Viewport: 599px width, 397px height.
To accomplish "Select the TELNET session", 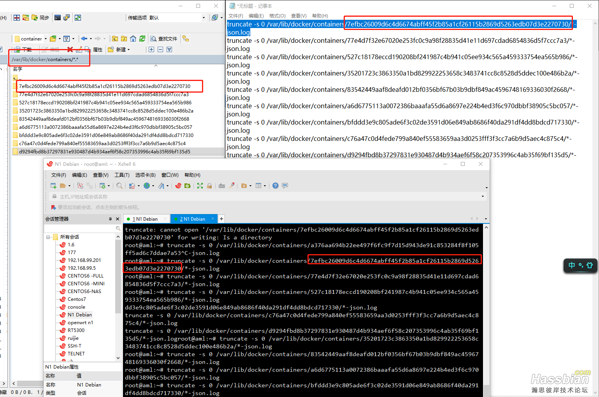I will point(76,353).
